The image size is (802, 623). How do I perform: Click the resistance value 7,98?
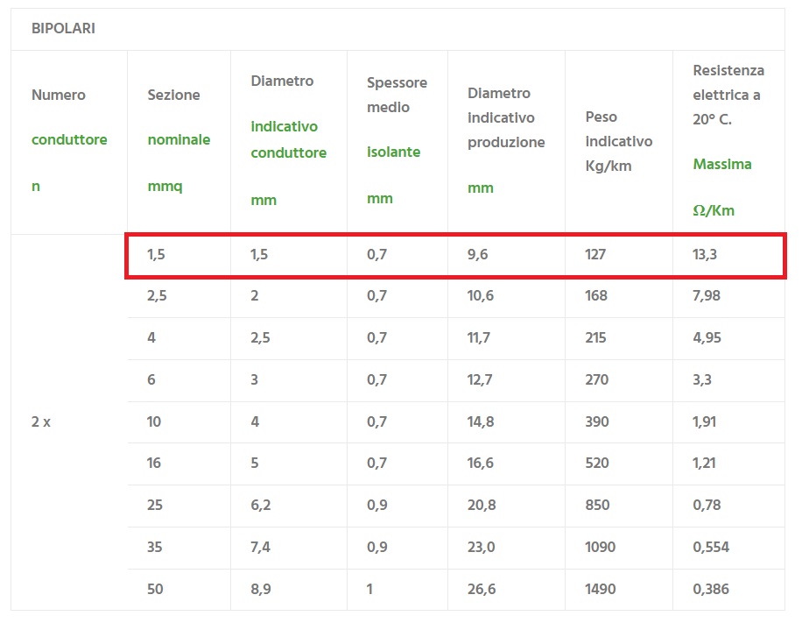click(x=707, y=296)
